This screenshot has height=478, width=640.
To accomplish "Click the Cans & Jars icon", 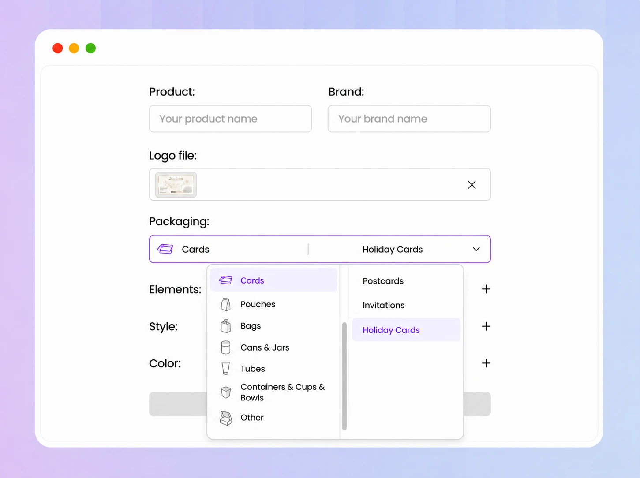I will 226,347.
